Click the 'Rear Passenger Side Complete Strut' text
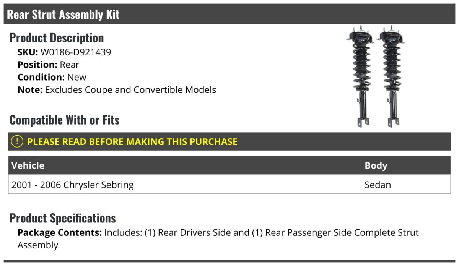The image size is (459, 266). [x=342, y=233]
